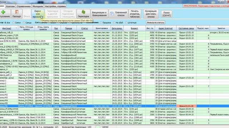229x128 pixels.
Task: Open the Имя (код) column dropdown arrow
Action: click(16, 28)
